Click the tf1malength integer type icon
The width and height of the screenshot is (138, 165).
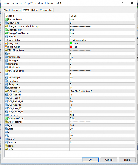(x=6, y=57)
